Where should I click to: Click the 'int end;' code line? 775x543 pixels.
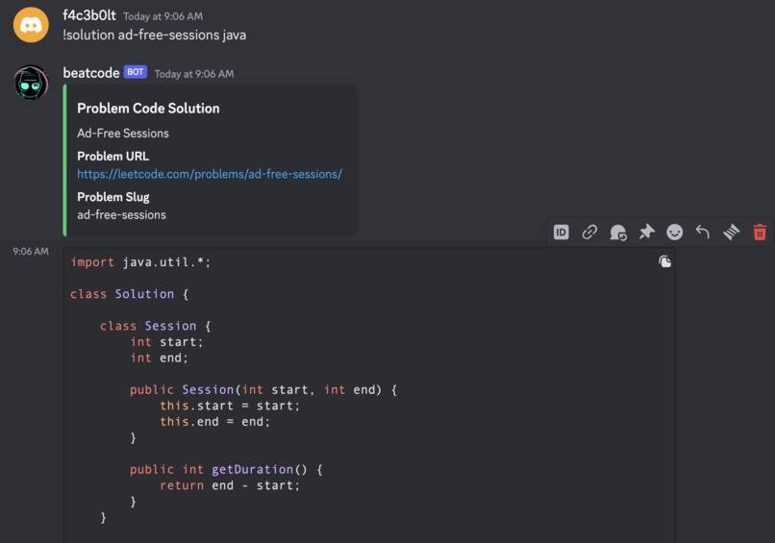(x=160, y=358)
